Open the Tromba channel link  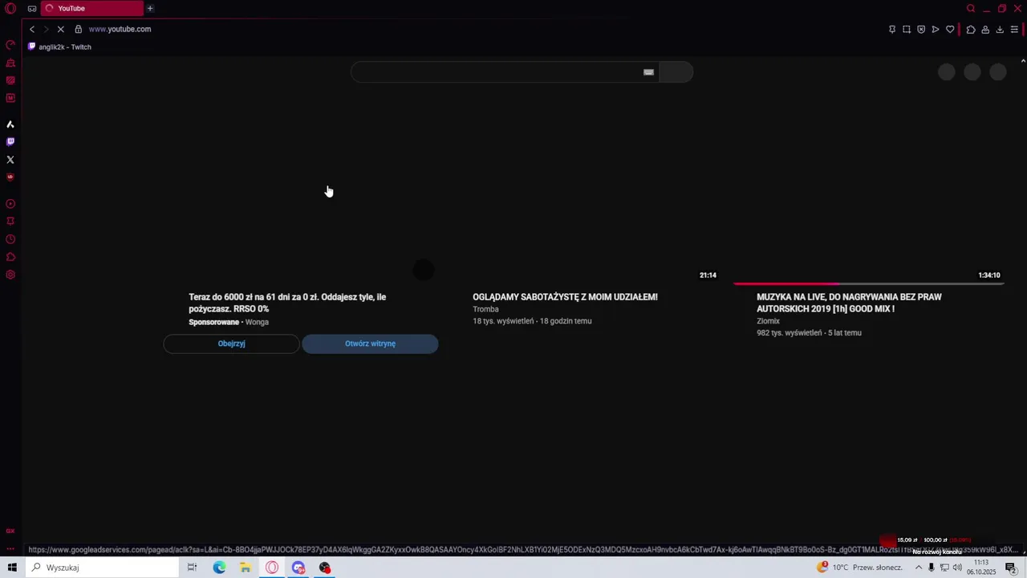click(485, 309)
